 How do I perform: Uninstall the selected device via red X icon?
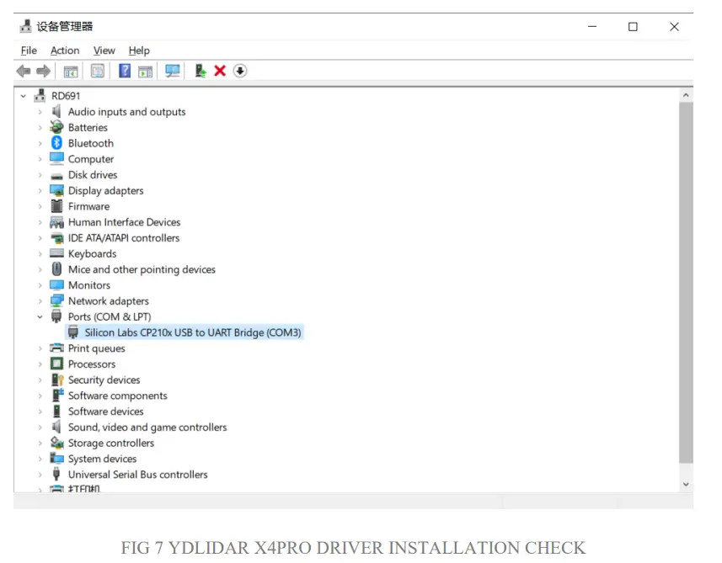(219, 71)
